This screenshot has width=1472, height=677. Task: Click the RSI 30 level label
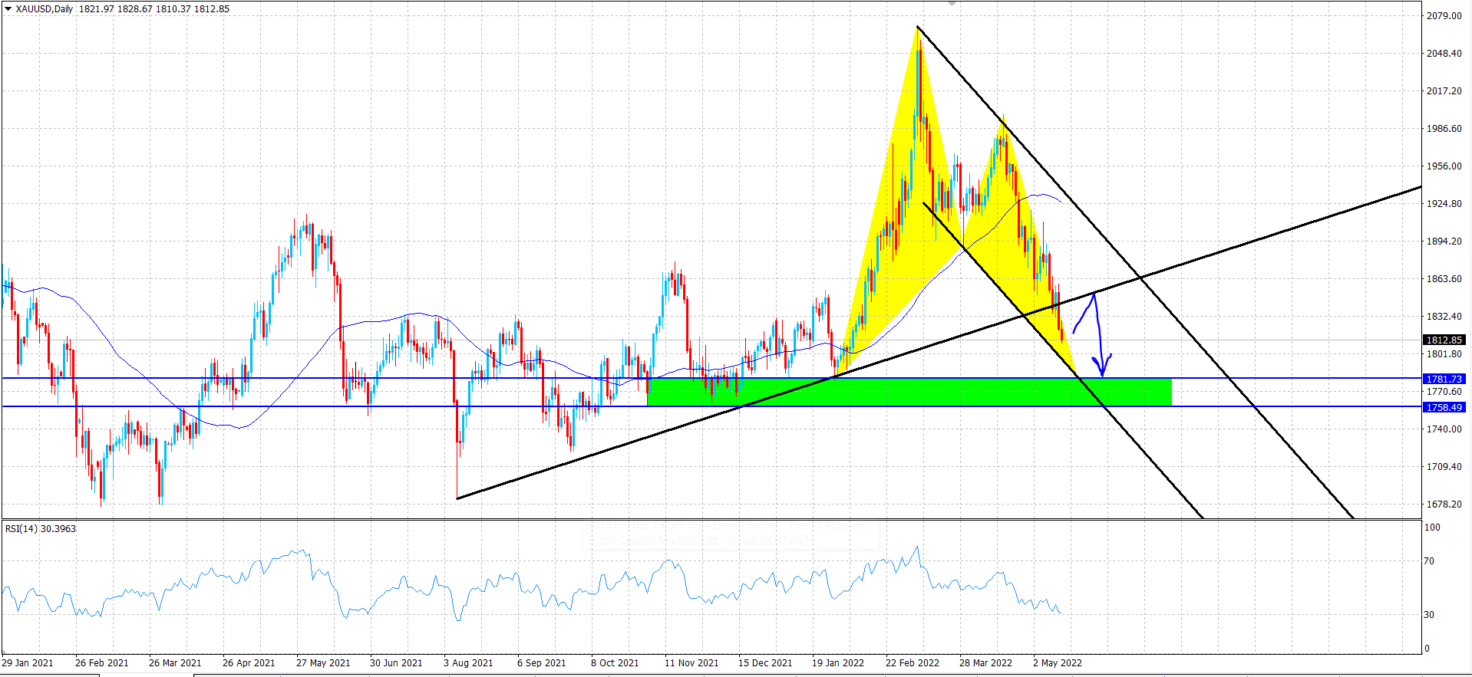pos(1429,615)
